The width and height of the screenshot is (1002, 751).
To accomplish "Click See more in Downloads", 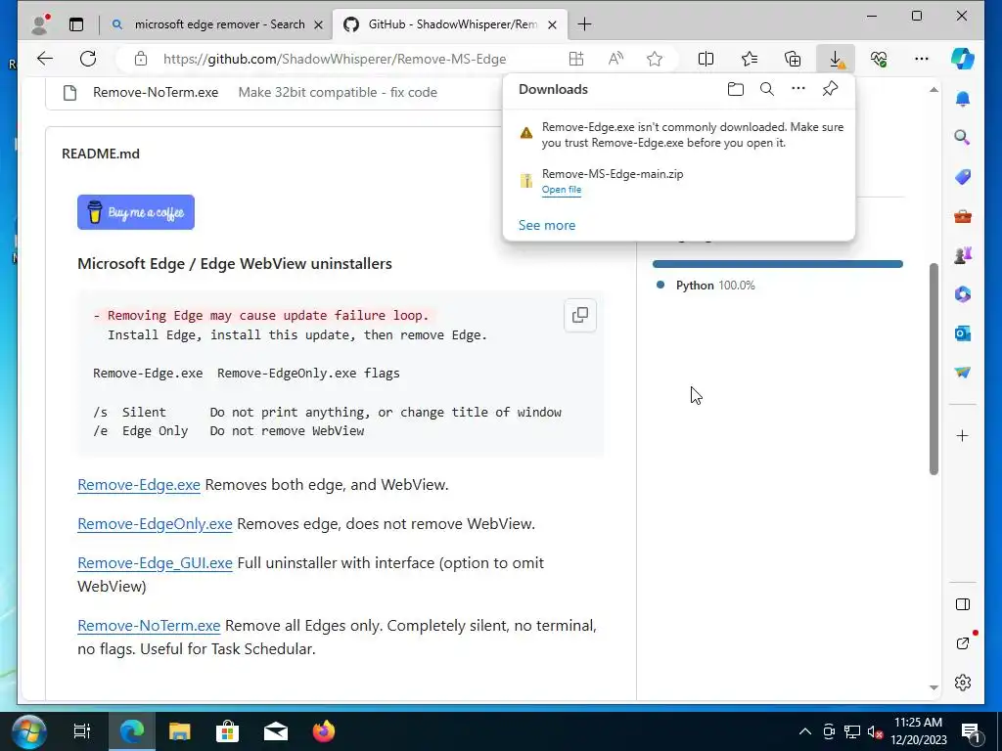I will pos(547,225).
